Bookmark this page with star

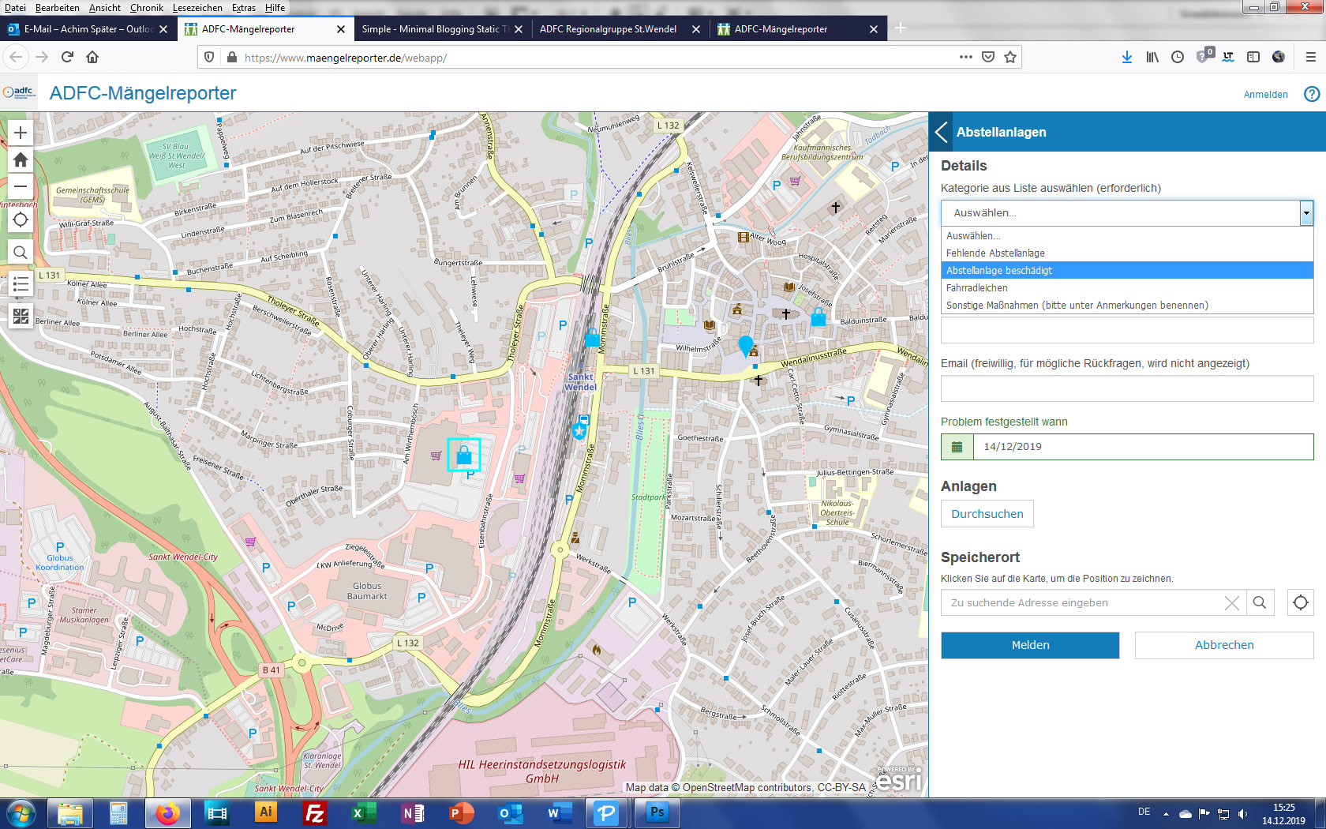pyautogui.click(x=1009, y=57)
